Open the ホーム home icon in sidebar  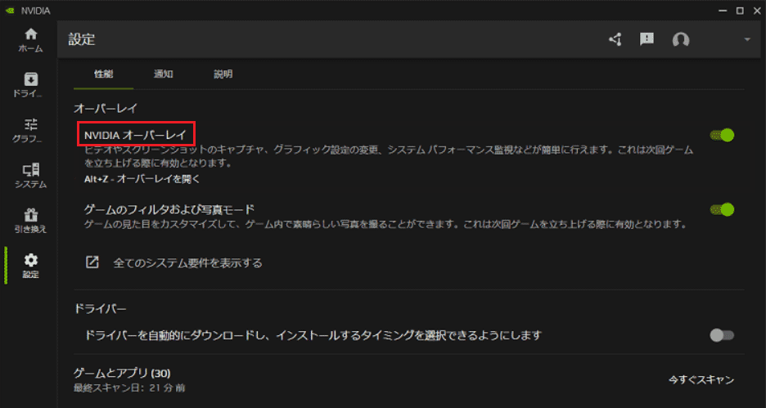coord(31,34)
